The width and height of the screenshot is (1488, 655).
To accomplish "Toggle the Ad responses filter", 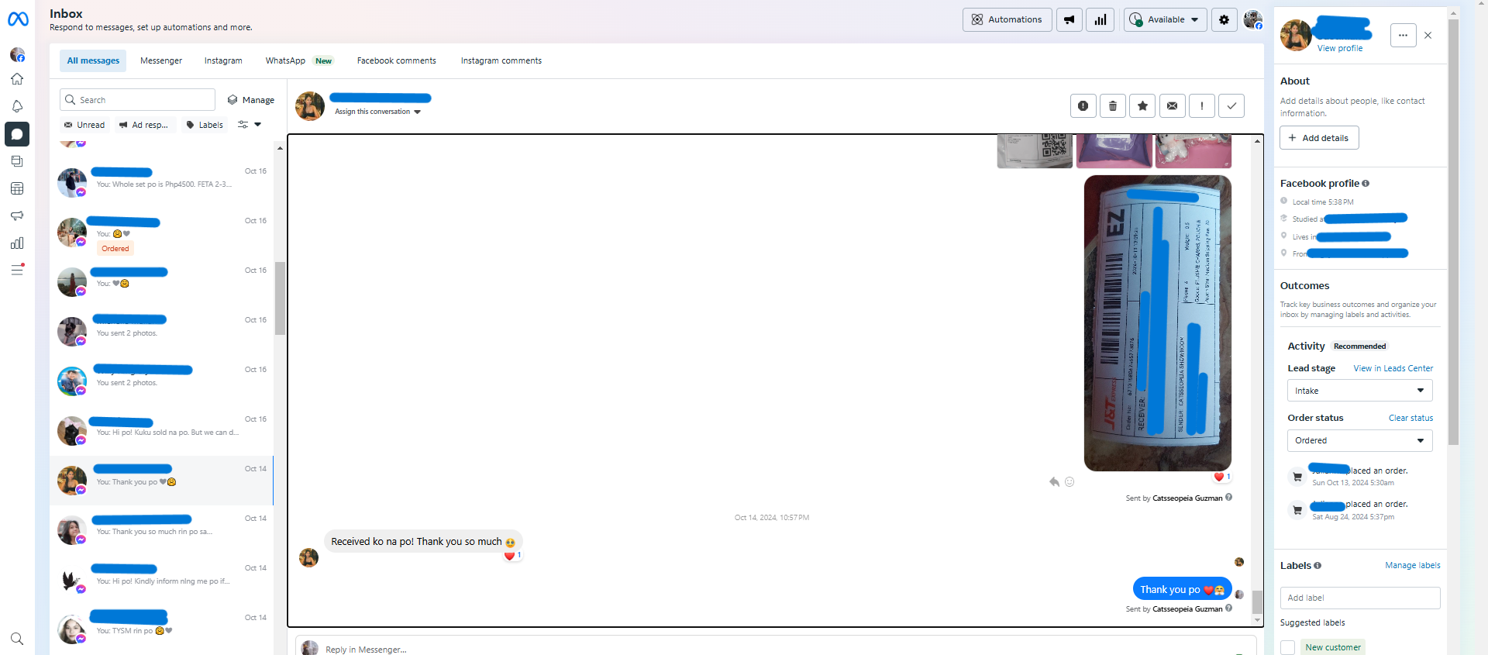I will click(x=144, y=125).
